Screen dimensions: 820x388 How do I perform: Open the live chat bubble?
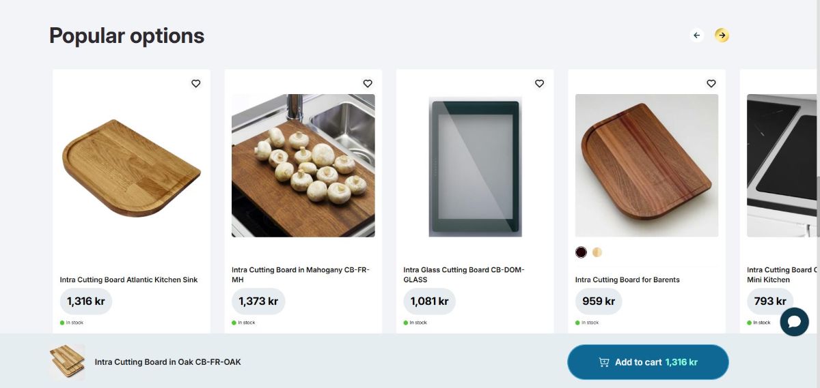[x=794, y=322]
